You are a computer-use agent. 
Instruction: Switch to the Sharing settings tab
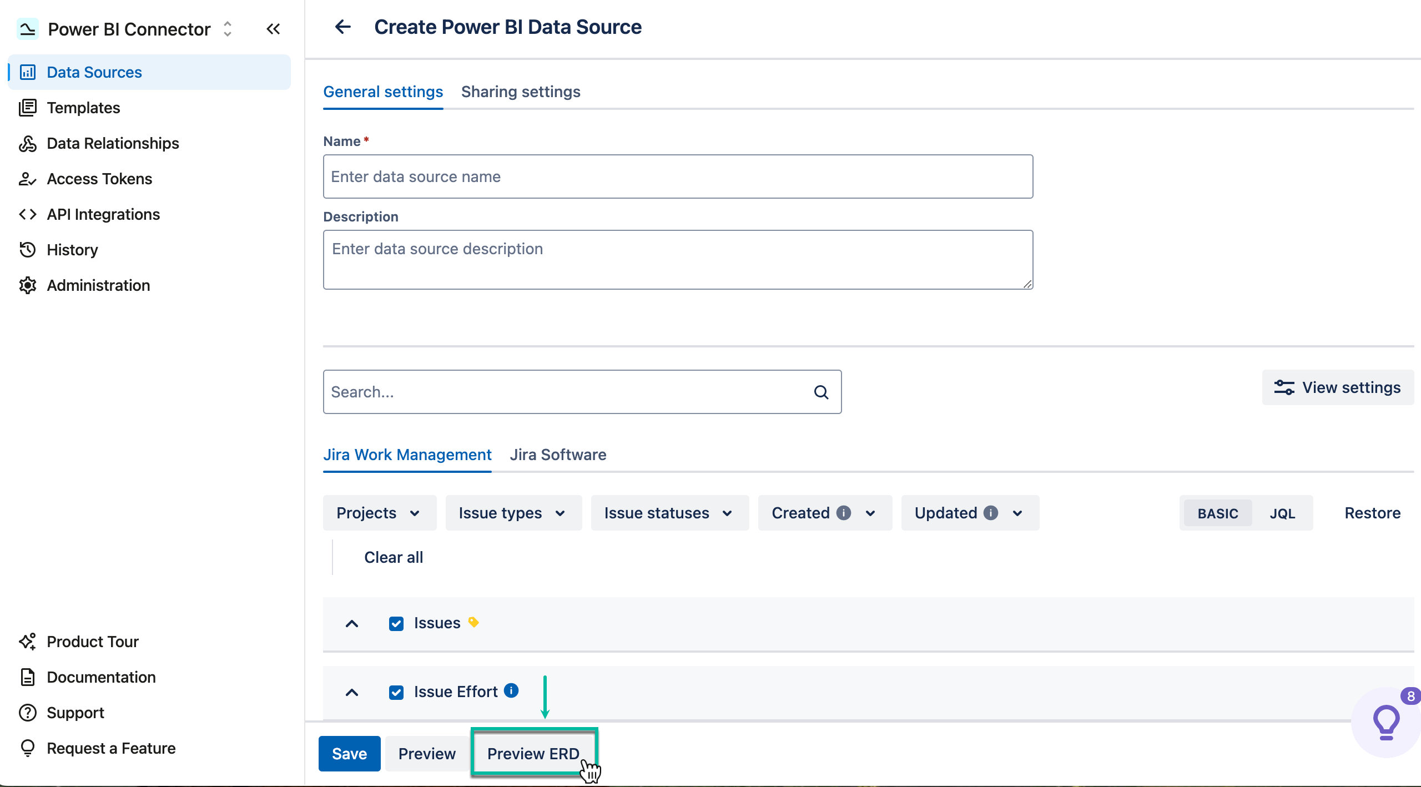[x=521, y=92]
